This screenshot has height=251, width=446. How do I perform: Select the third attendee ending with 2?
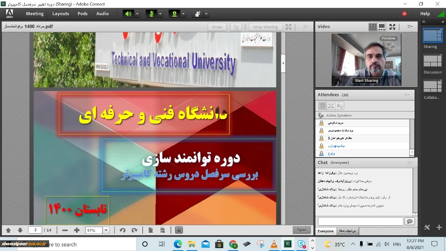tap(363, 138)
